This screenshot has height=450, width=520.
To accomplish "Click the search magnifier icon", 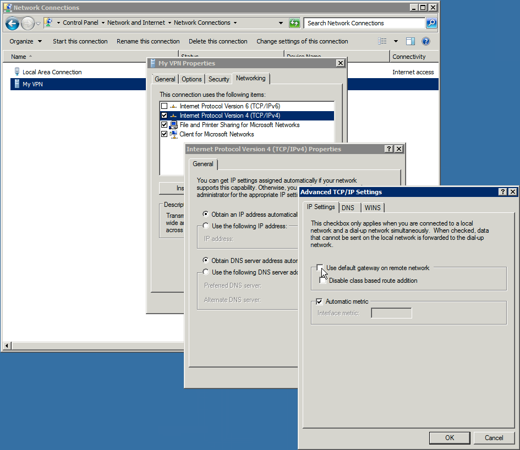I will pos(431,23).
